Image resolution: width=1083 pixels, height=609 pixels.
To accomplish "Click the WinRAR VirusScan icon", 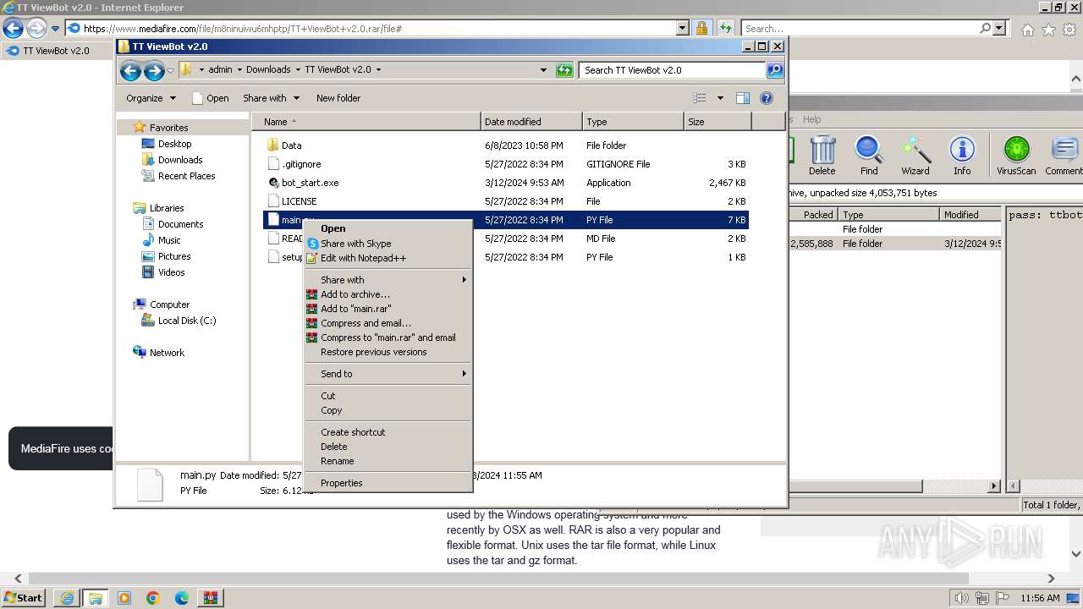I will (1016, 156).
